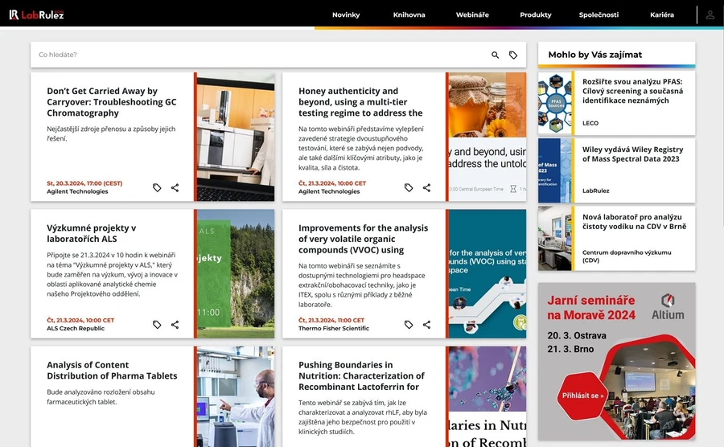Click GC instrument thumbnail on Carryover card
The width and height of the screenshot is (724, 447).
[236, 137]
